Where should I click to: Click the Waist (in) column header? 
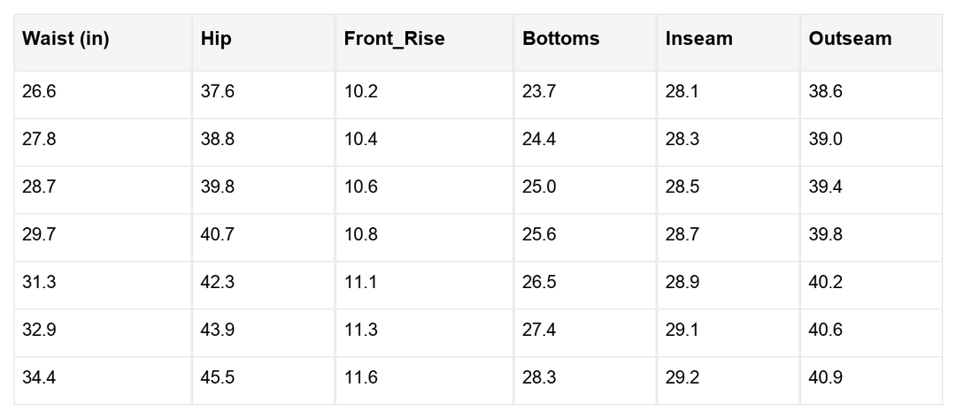(66, 39)
